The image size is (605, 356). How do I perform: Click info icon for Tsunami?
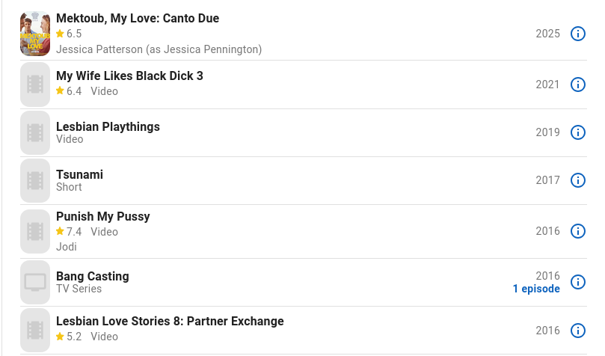[577, 180]
